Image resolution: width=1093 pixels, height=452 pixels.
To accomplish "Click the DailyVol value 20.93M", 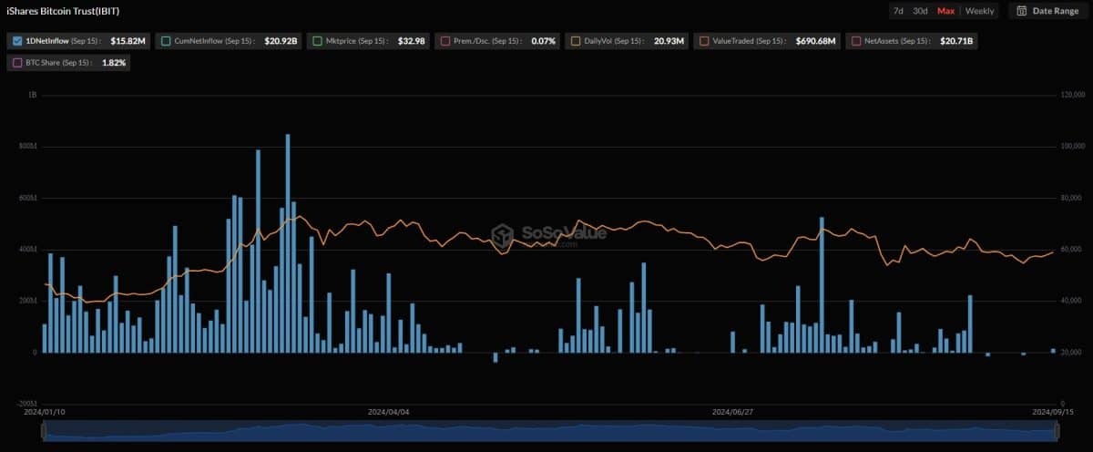I will (x=668, y=41).
